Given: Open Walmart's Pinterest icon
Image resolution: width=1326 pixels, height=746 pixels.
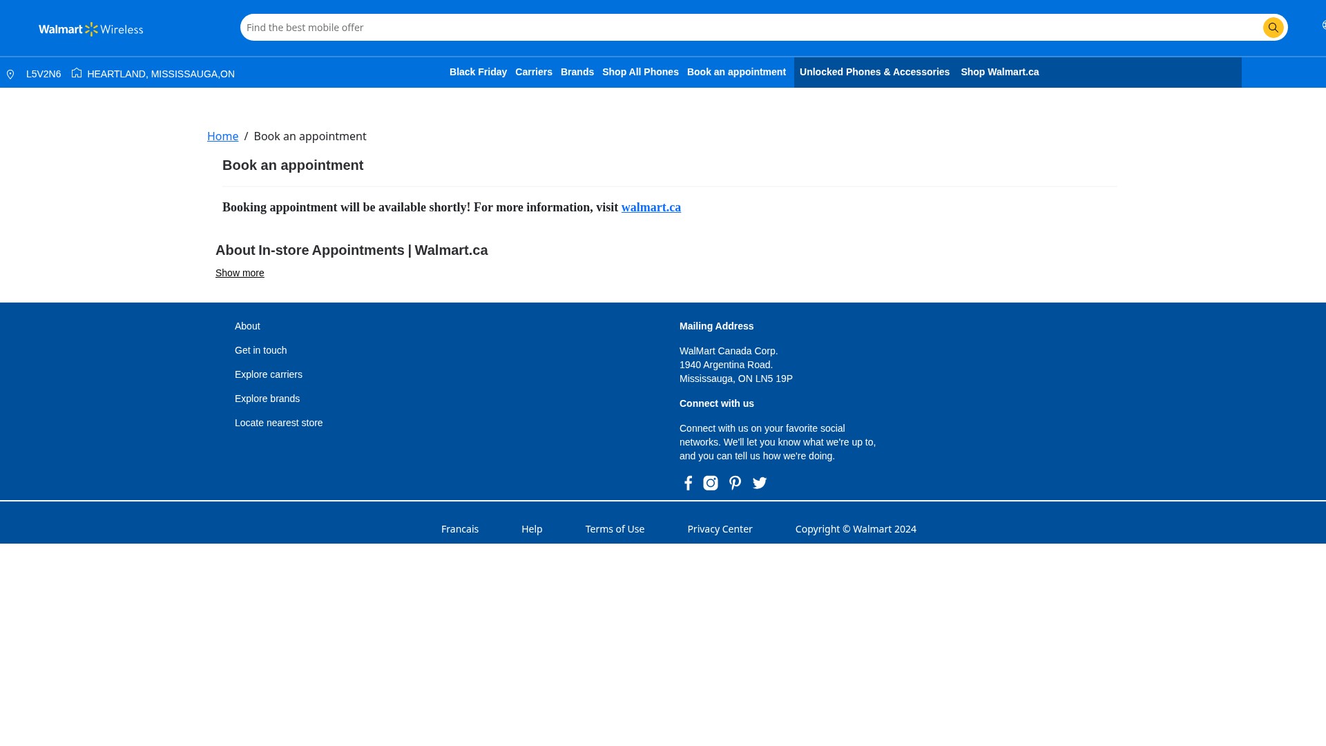Looking at the screenshot, I should [x=735, y=483].
